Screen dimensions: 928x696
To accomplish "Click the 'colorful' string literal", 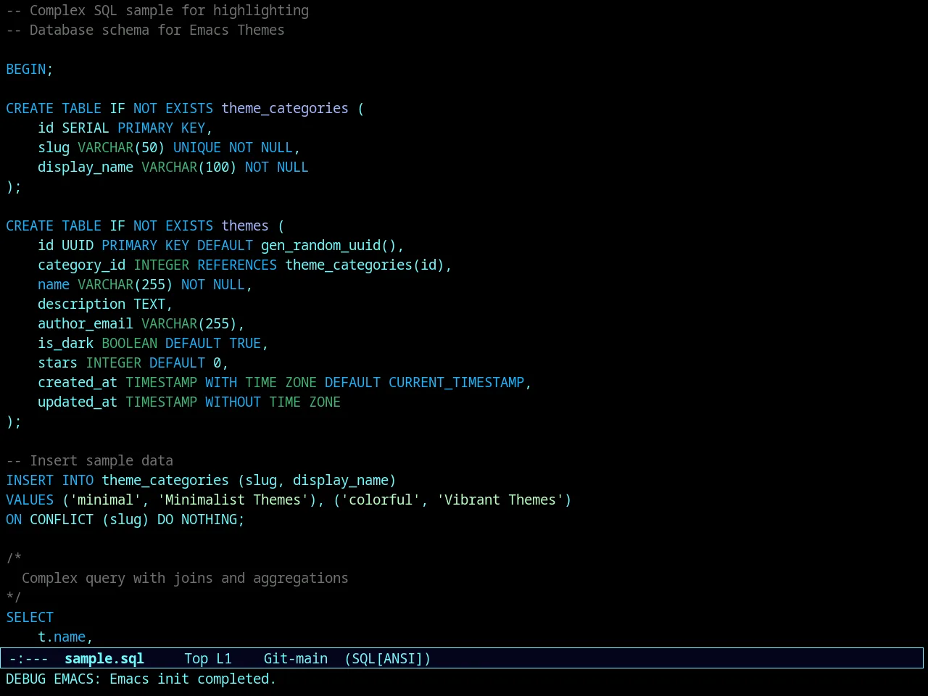I will 381,500.
